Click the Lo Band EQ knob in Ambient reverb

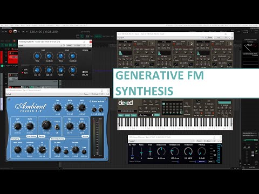tap(57, 149)
